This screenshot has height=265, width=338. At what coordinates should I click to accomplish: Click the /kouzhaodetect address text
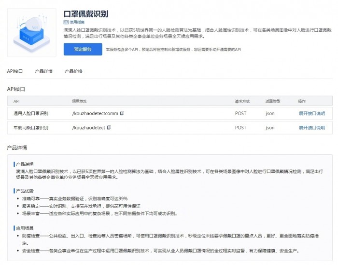pos(88,128)
